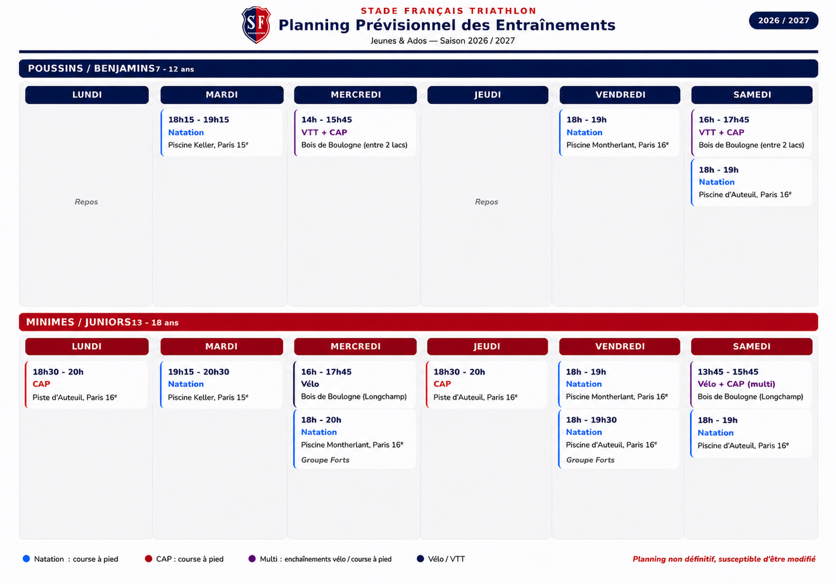Select the MARDI header in the Minimes section
This screenshot has width=836, height=584.
coord(222,347)
